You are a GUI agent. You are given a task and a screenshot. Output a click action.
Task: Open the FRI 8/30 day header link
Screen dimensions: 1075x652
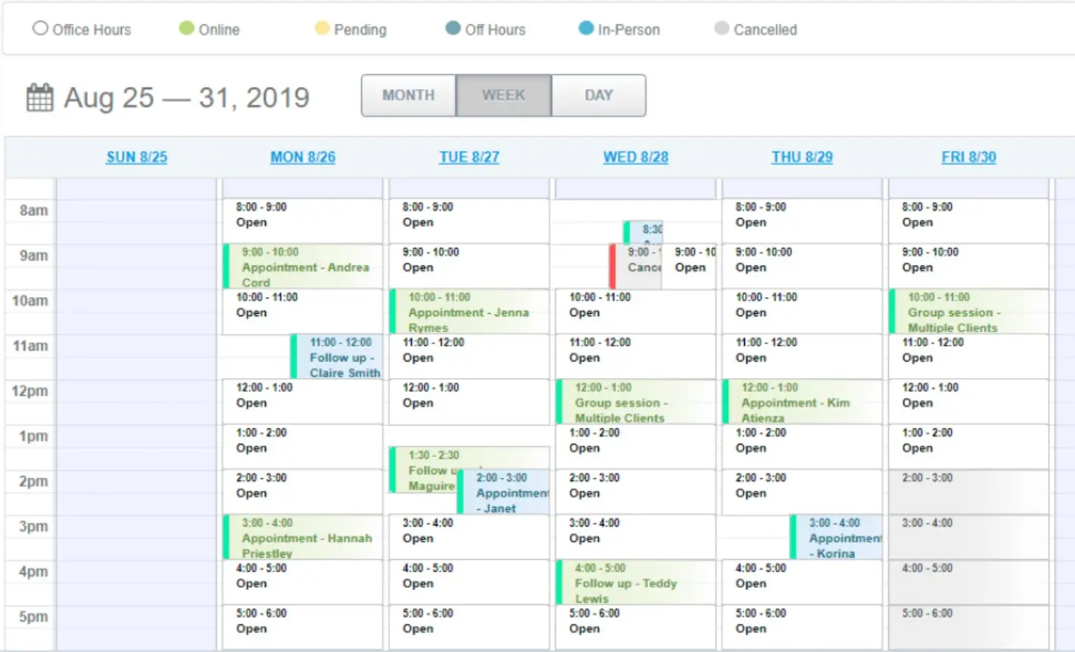pos(969,157)
